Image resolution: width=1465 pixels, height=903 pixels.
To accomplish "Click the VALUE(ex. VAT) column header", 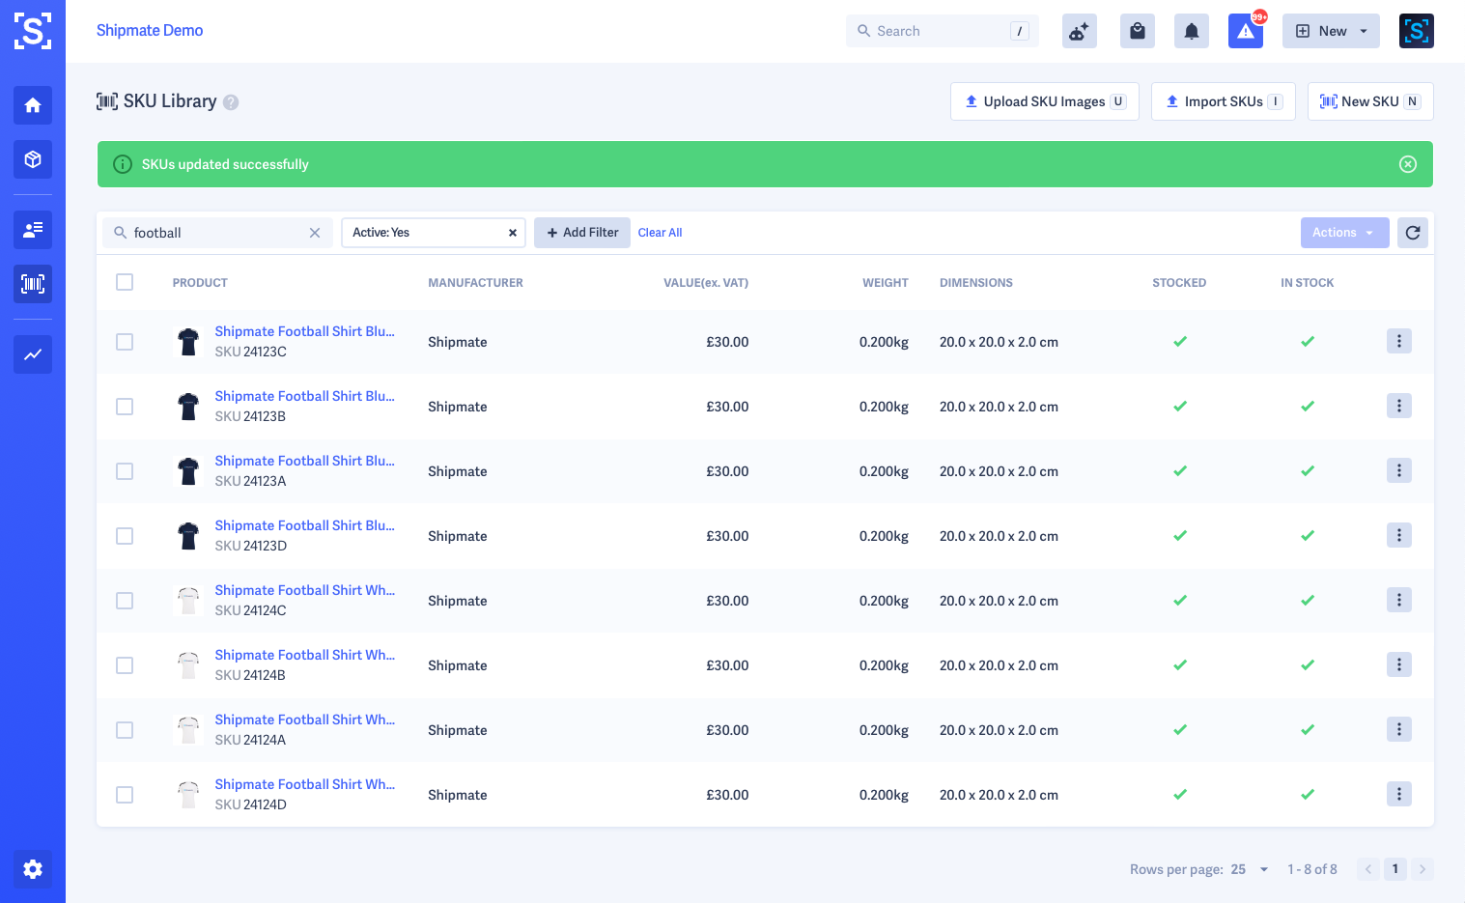I will point(706,283).
